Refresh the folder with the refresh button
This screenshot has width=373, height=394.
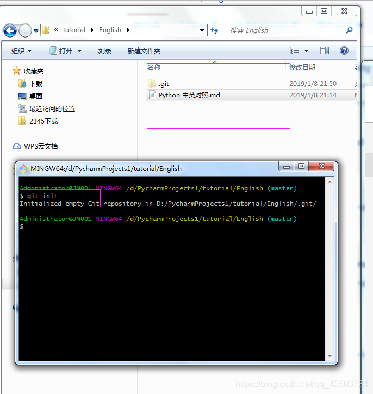(x=214, y=30)
